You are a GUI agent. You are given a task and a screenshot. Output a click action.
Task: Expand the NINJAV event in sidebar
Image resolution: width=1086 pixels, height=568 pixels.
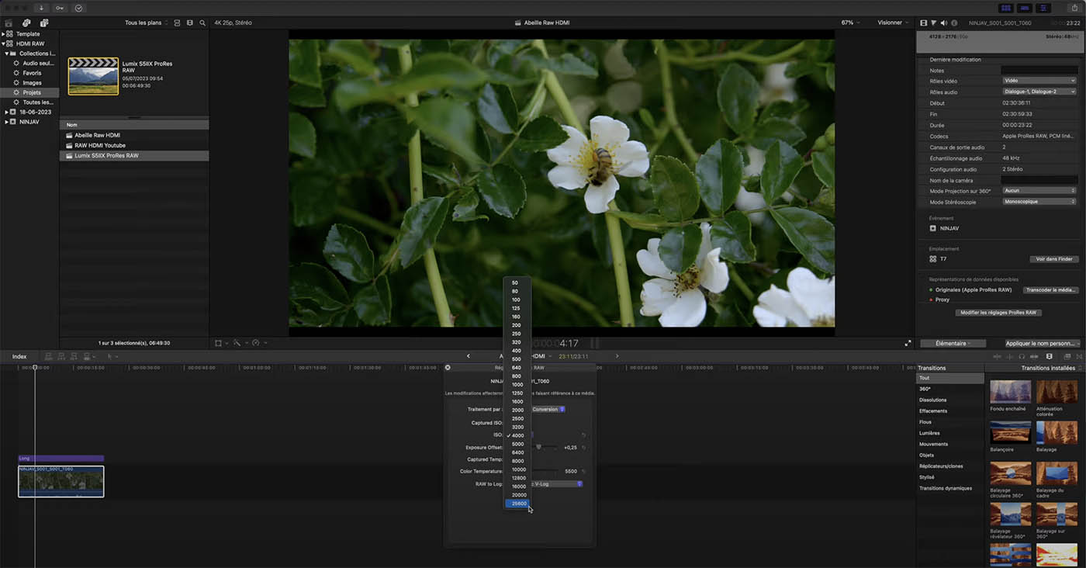coord(6,122)
